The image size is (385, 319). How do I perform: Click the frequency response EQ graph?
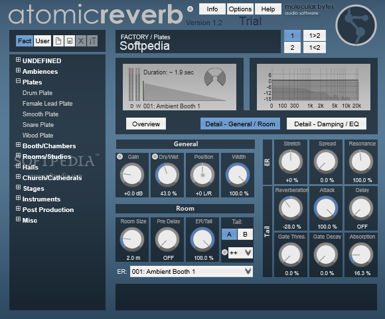pyautogui.click(x=313, y=87)
